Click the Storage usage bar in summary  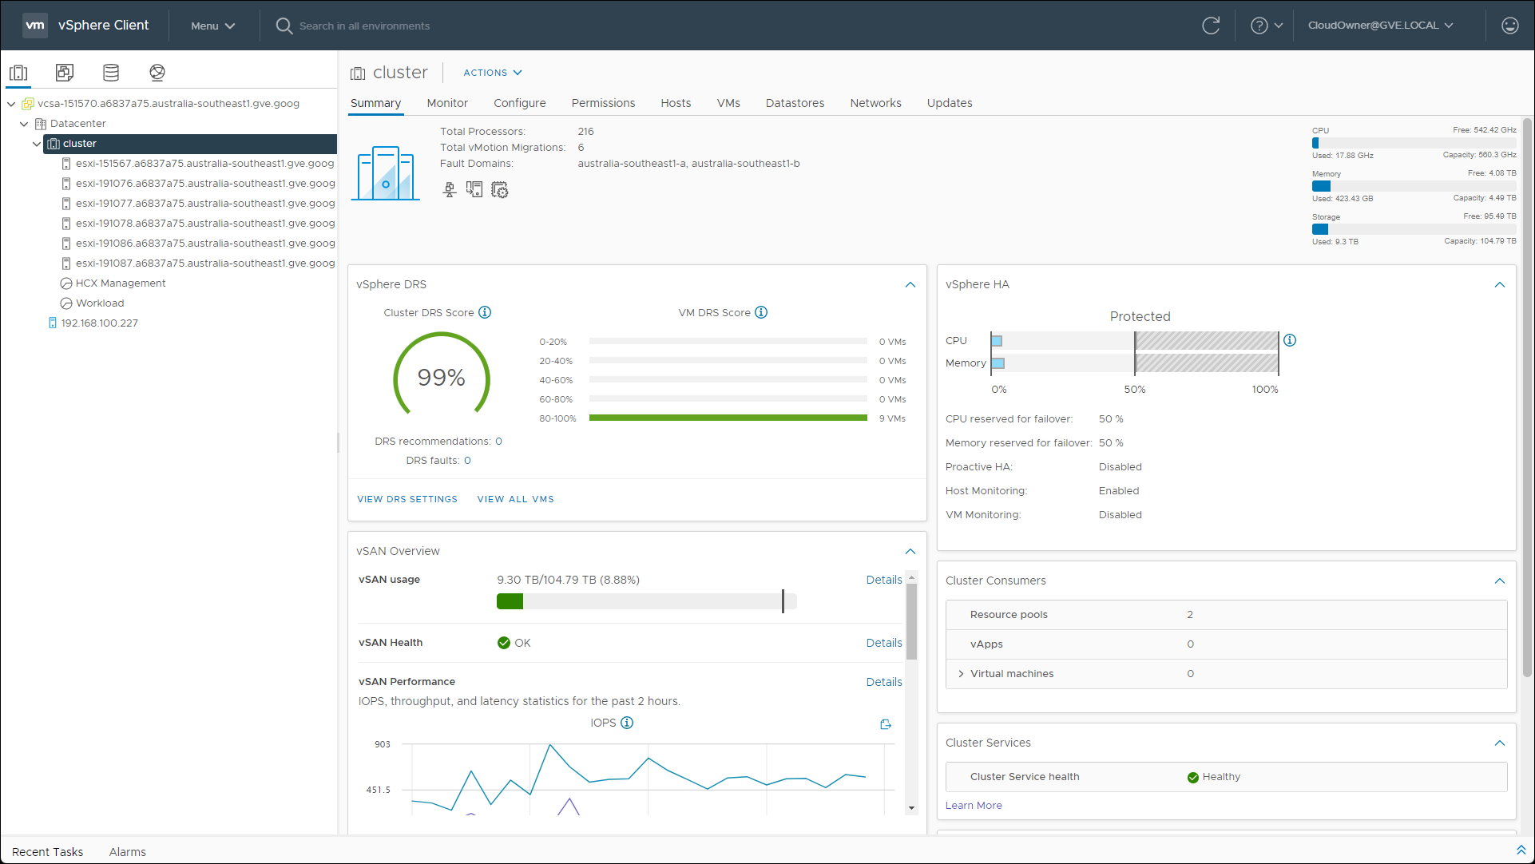pyautogui.click(x=1414, y=229)
